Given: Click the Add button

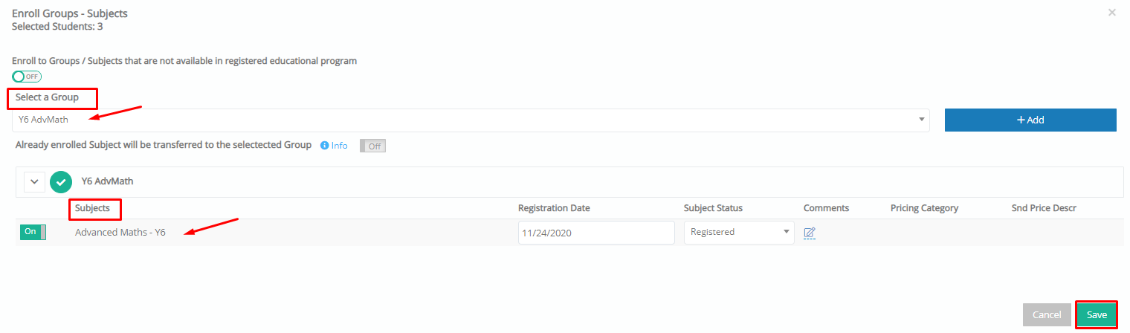Looking at the screenshot, I should (1030, 120).
